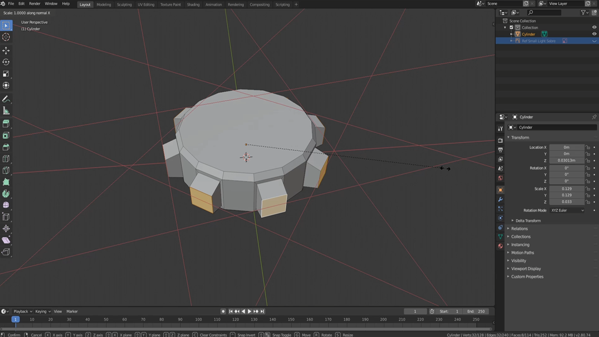Hide the Collection using its eye icon
This screenshot has width=599, height=337.
click(594, 27)
